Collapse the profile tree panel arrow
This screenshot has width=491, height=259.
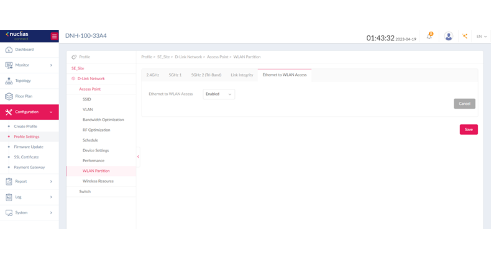(138, 157)
